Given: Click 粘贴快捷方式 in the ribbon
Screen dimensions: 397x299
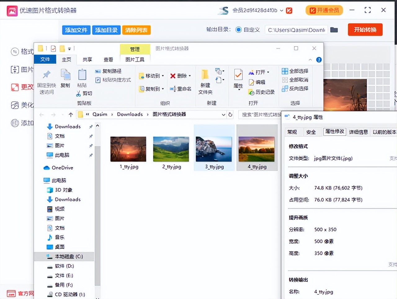Looking at the screenshot, I should [113, 80].
